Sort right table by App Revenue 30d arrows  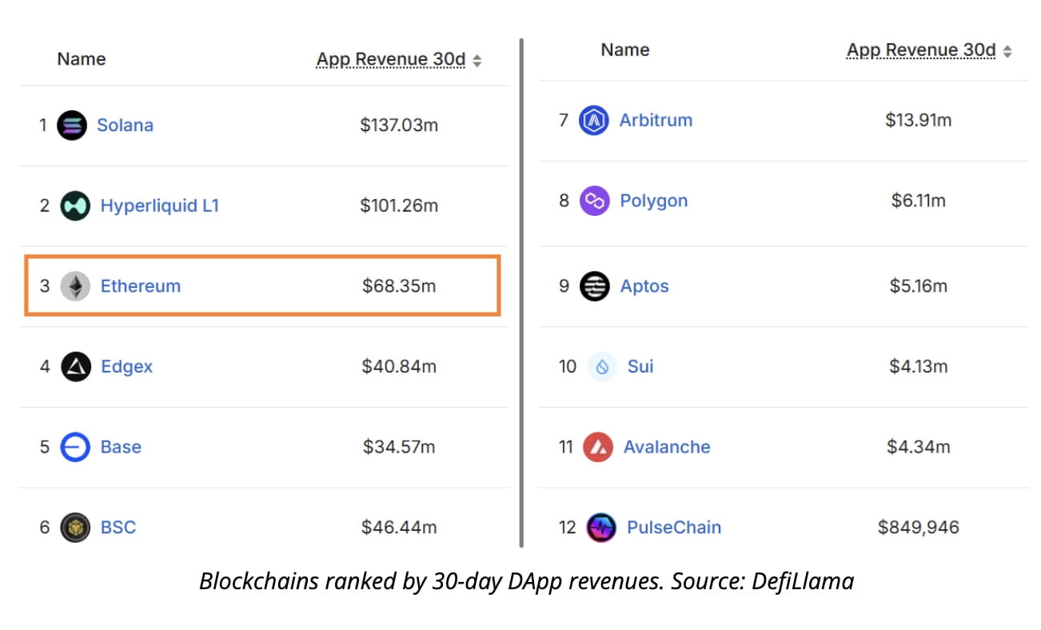1007,52
